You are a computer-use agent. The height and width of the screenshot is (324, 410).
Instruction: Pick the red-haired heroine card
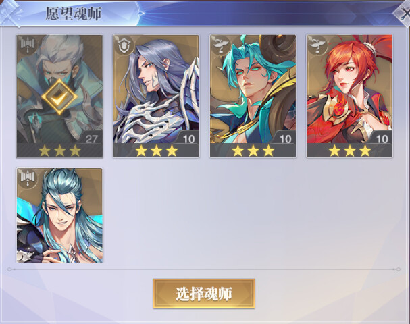coord(349,96)
